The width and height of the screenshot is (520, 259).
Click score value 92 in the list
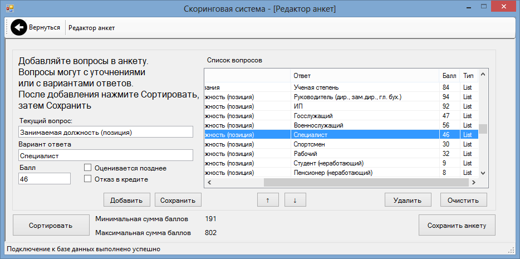point(446,106)
